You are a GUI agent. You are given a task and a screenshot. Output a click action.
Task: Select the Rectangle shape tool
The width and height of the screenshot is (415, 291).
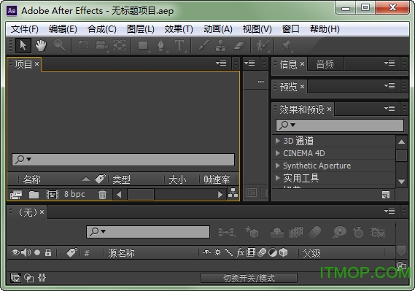pyautogui.click(x=144, y=45)
